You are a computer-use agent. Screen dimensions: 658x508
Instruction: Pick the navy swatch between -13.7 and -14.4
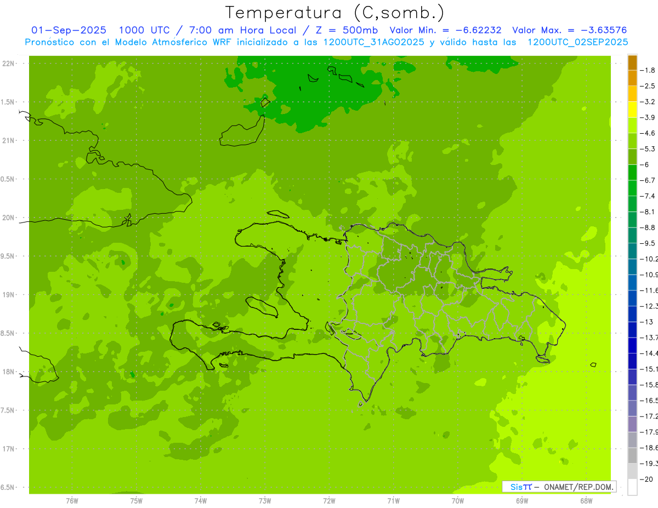pos(632,345)
